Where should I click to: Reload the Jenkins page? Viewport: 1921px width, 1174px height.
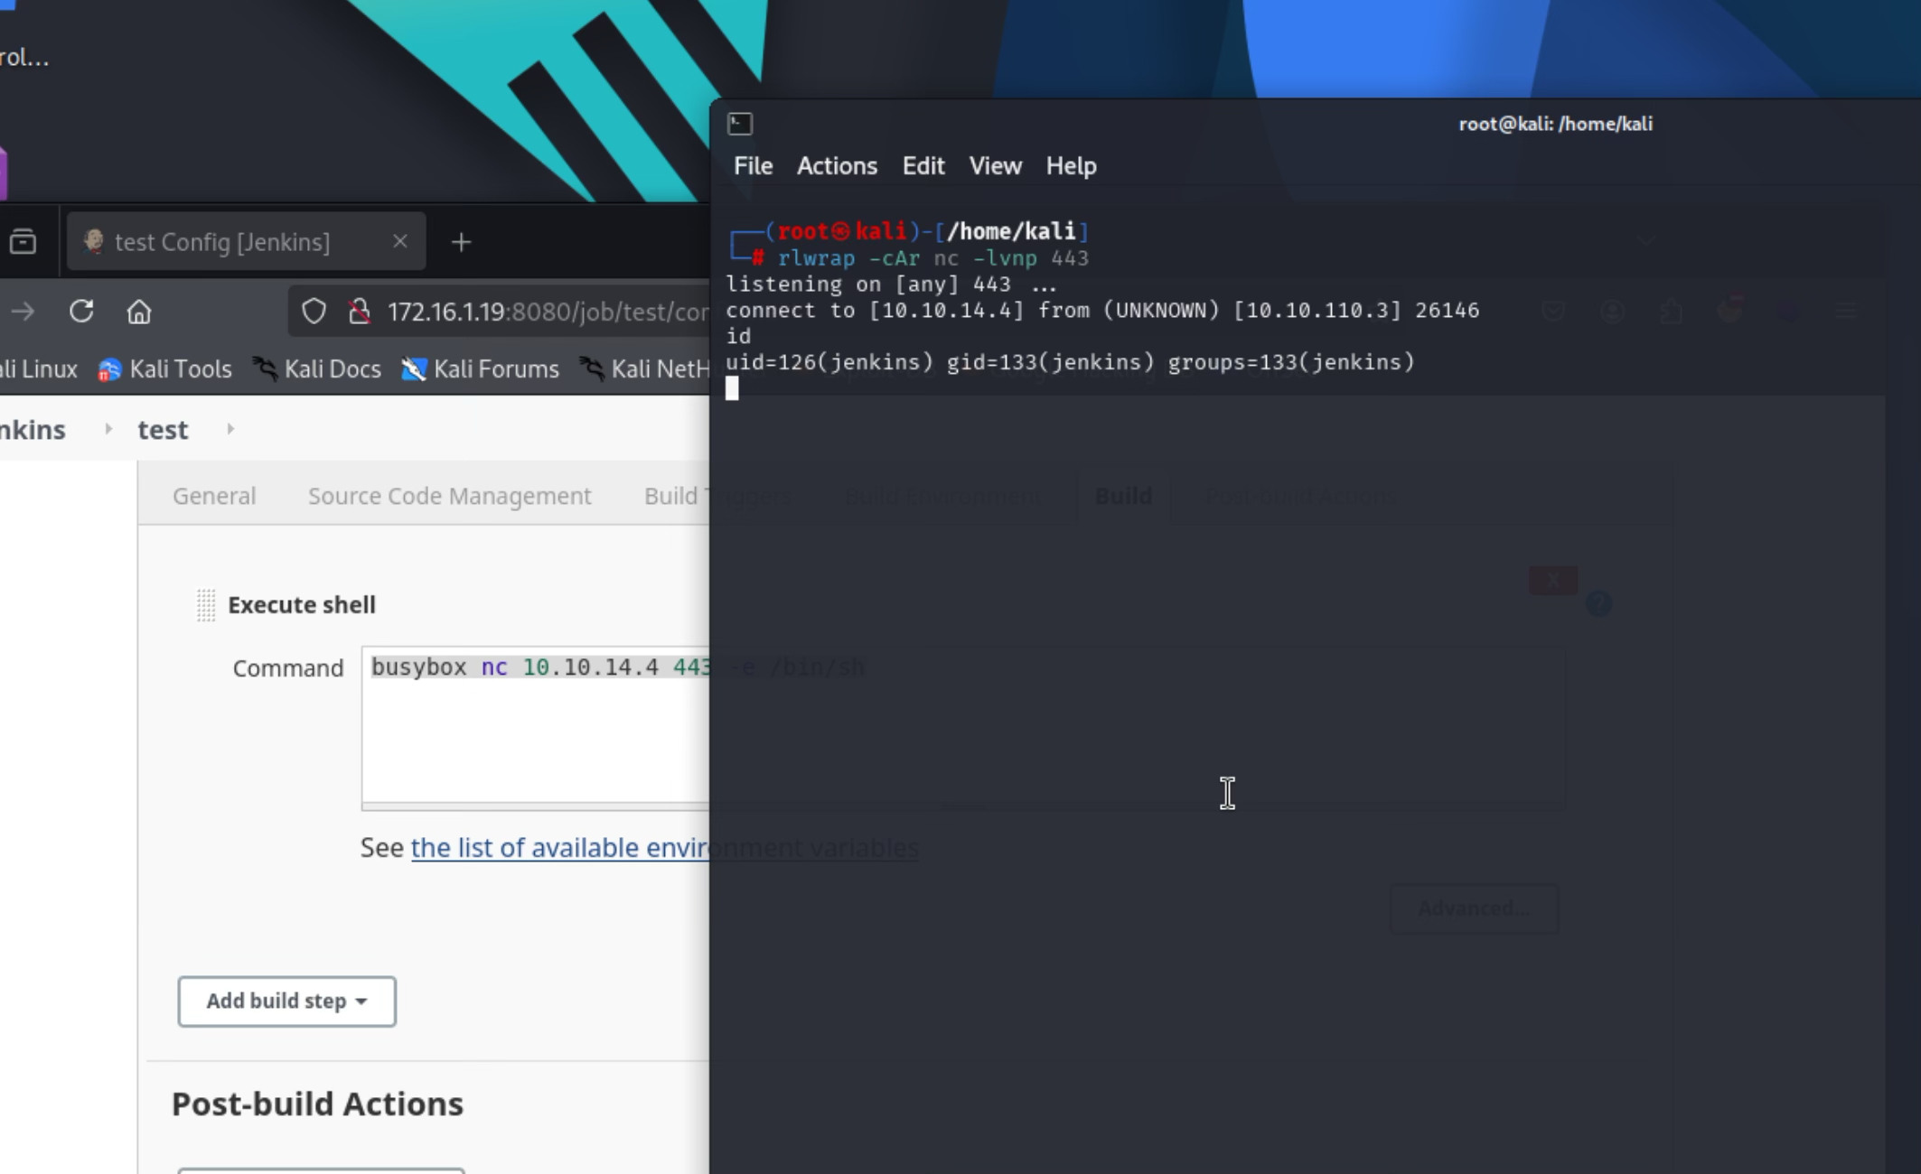pyautogui.click(x=81, y=312)
